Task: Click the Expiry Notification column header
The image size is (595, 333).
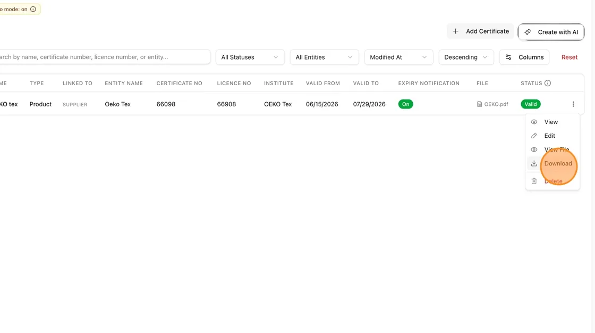Action: click(429, 83)
